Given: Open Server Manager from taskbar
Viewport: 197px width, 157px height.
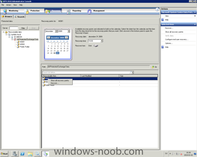Looking at the screenshot, I should point(15,154).
